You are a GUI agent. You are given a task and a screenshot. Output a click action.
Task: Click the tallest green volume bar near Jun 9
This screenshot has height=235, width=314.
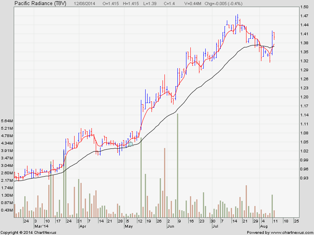pyautogui.click(x=177, y=165)
